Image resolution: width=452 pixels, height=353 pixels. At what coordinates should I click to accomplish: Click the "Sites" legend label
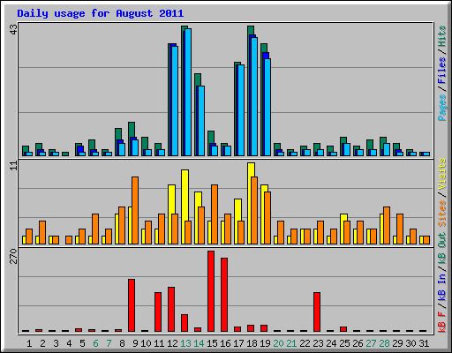click(x=441, y=214)
